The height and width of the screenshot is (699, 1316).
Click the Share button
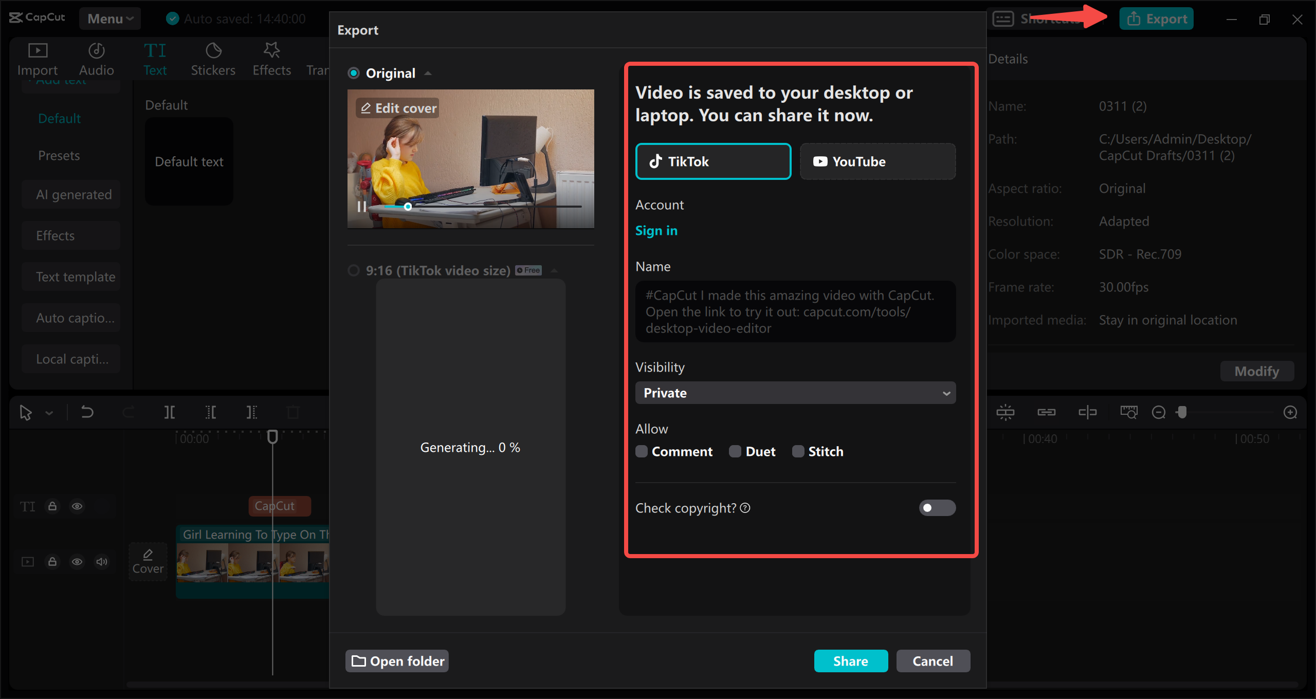[849, 660]
